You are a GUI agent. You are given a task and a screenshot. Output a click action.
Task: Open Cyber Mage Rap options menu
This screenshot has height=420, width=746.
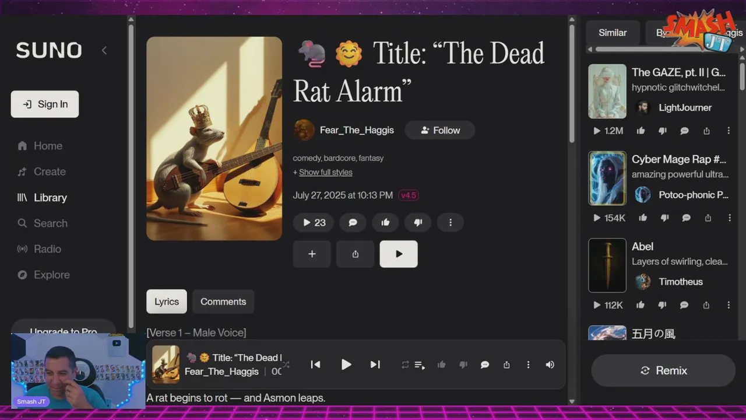729,218
